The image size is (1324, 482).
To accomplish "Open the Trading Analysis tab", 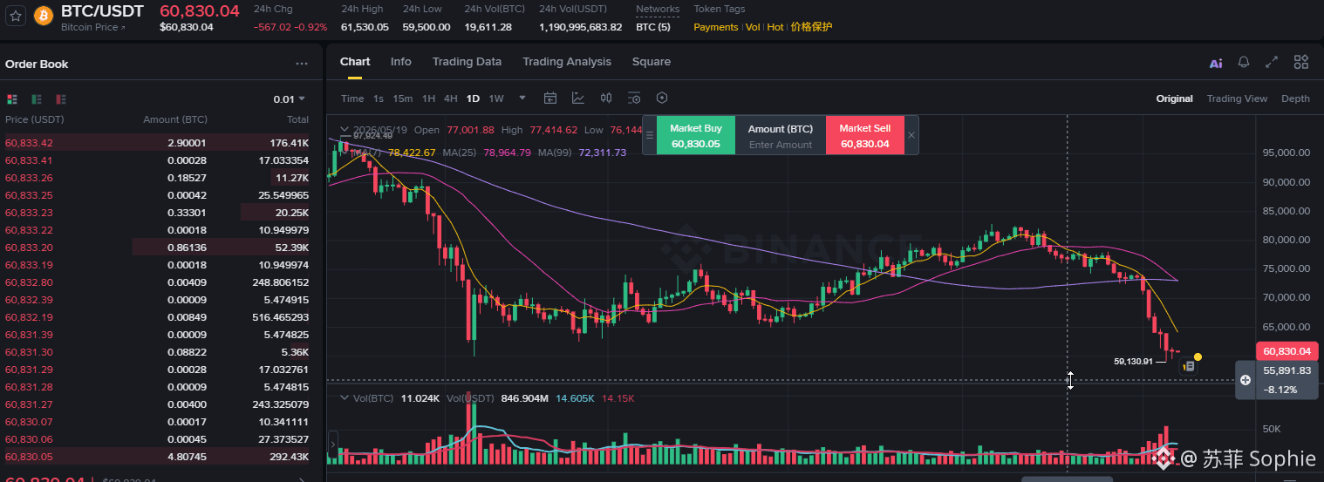I will point(567,62).
